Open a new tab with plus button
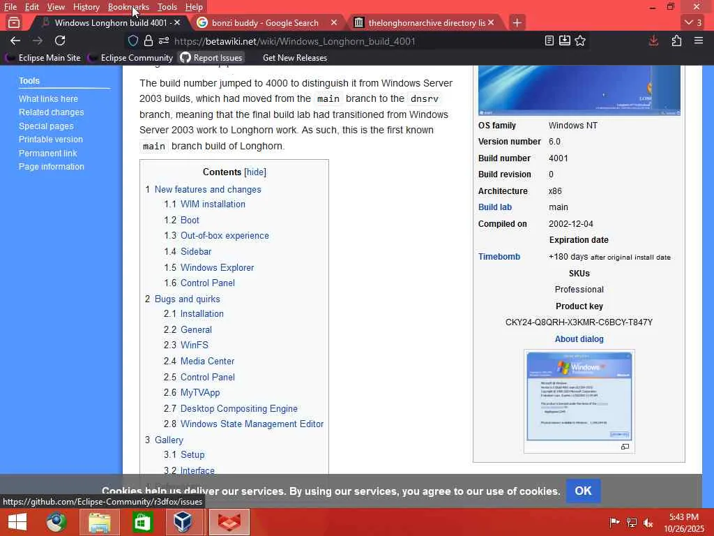 point(517,23)
